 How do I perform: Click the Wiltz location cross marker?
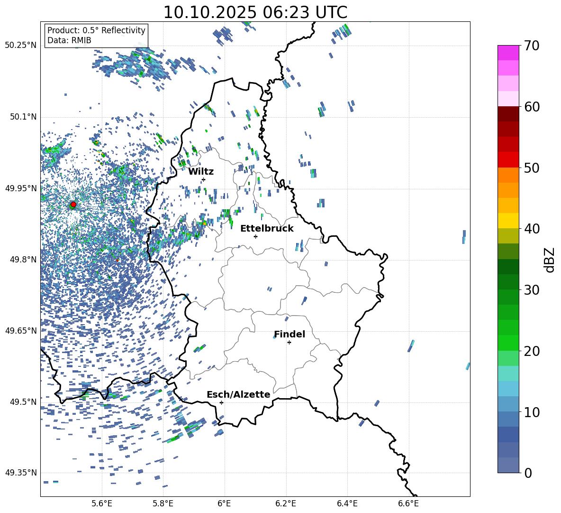click(204, 179)
